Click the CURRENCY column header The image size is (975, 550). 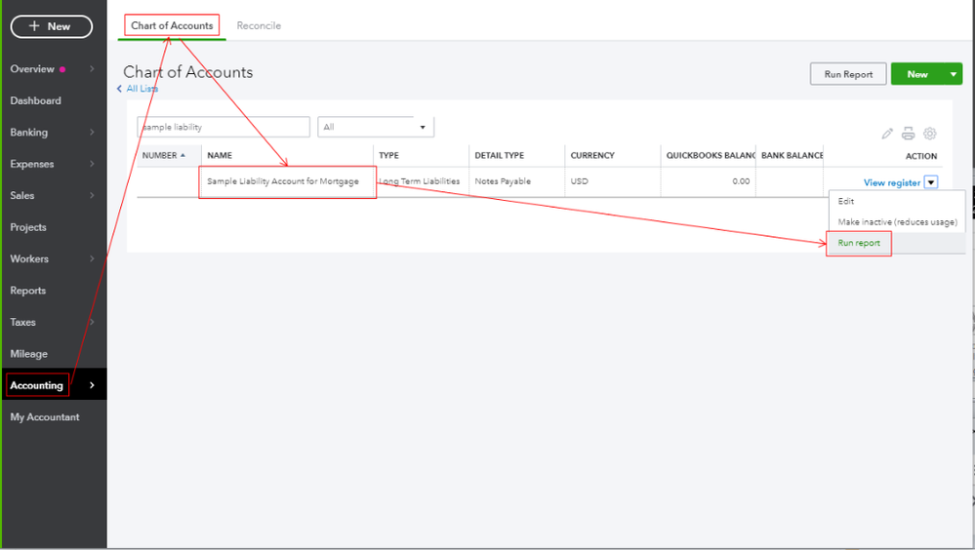pos(592,155)
